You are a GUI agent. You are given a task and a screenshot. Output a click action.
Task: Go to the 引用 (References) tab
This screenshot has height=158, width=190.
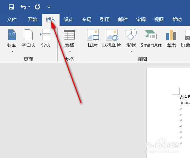point(105,20)
